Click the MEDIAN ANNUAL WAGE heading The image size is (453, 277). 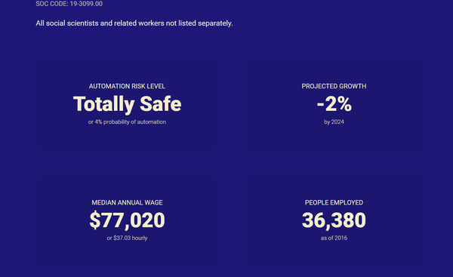pos(127,202)
